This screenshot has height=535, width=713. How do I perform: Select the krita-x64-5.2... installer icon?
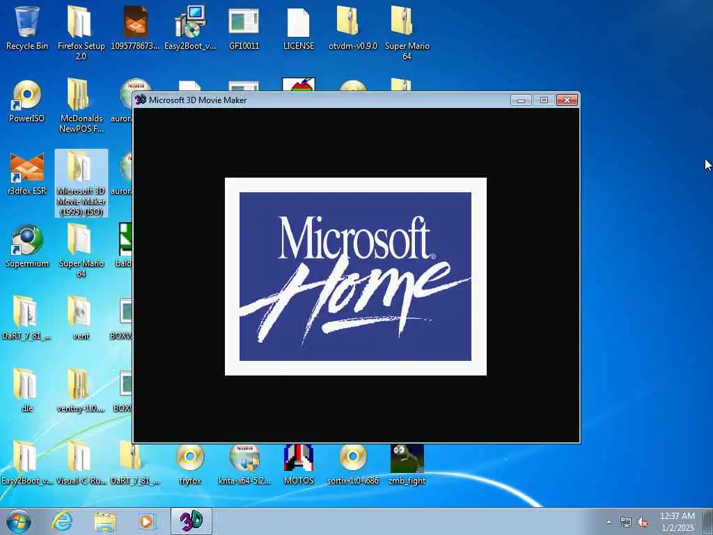click(x=244, y=465)
